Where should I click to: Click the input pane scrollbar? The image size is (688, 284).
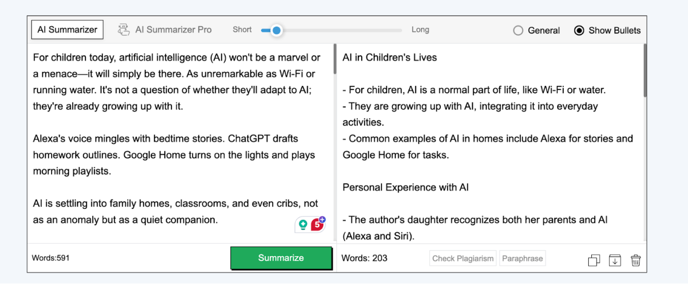[335, 59]
